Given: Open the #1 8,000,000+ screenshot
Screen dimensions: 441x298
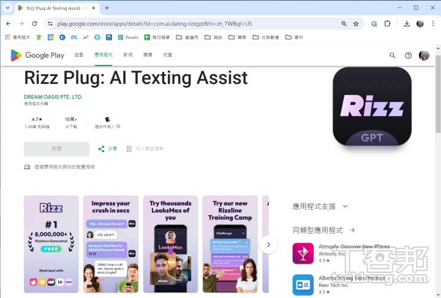Looking at the screenshot, I should [51, 244].
